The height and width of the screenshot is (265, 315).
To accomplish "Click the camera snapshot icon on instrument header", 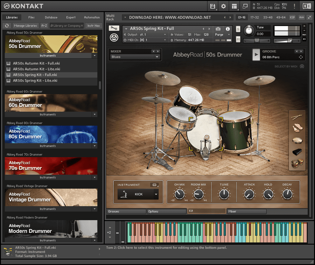I will pyautogui.click(x=217, y=28).
